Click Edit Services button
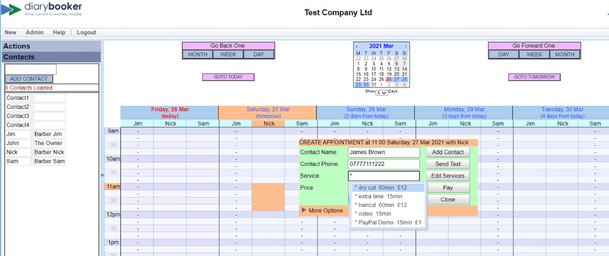Screen dimensions: 609x256 pos(448,176)
